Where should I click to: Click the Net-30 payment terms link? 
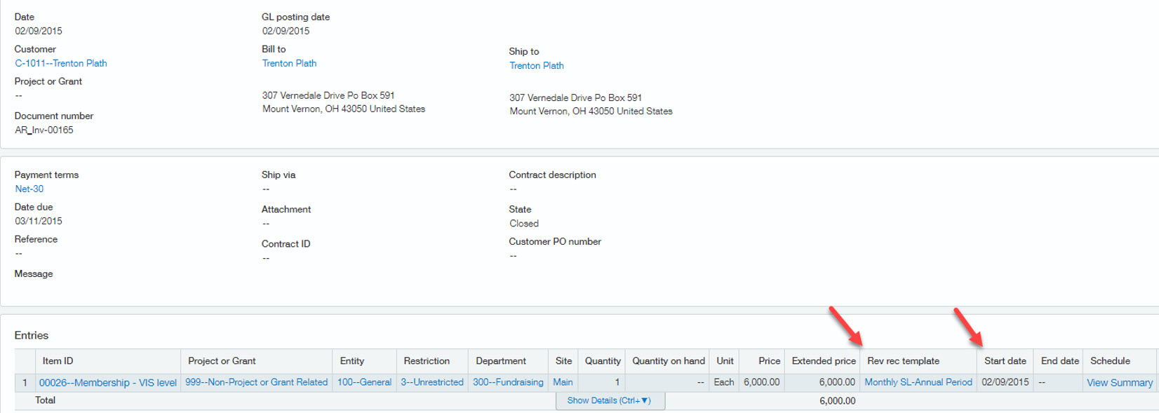(29, 189)
